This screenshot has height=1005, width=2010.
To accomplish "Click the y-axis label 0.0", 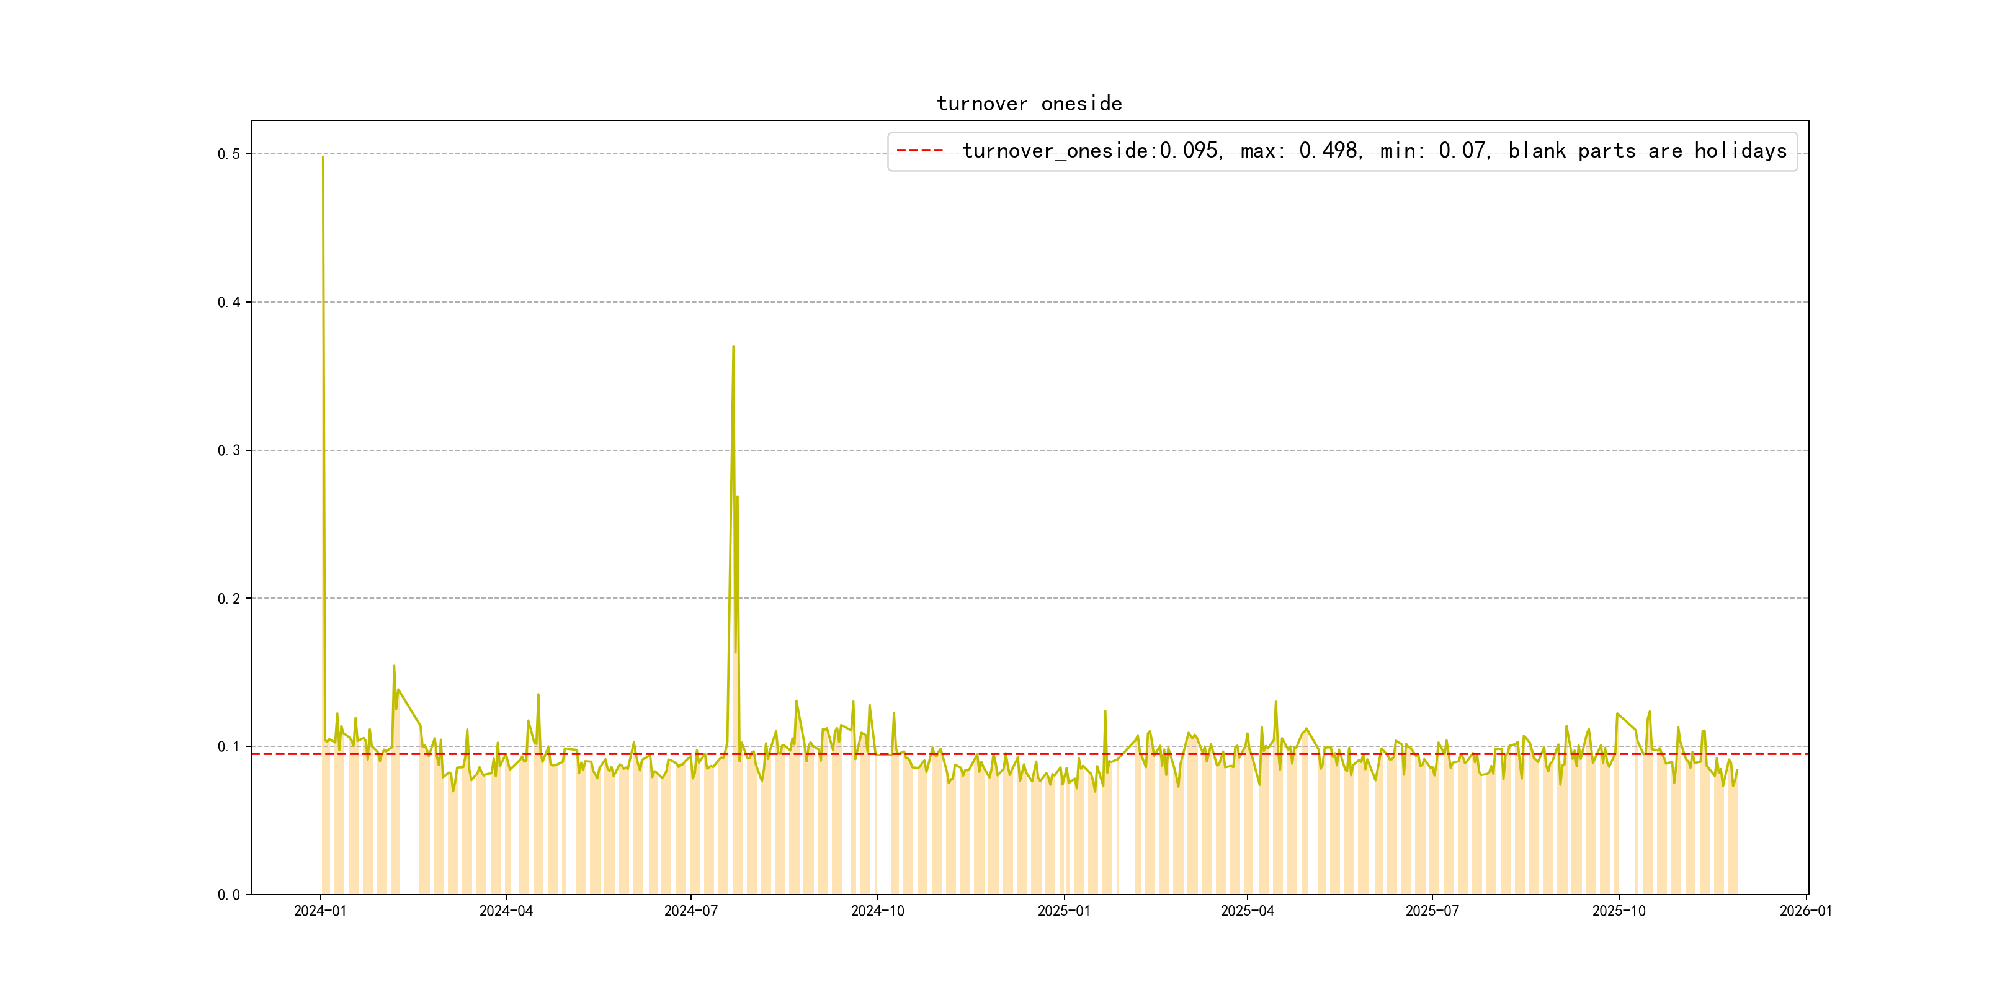I will coord(229,895).
